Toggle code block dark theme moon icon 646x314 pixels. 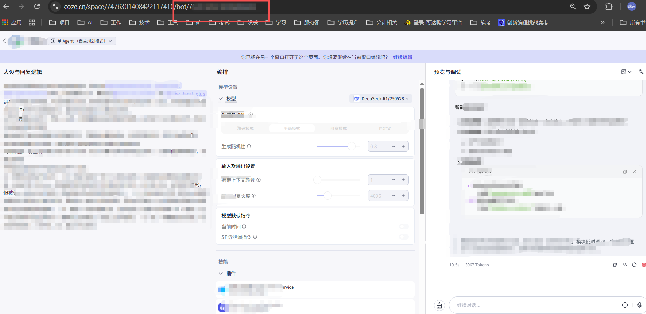(635, 172)
